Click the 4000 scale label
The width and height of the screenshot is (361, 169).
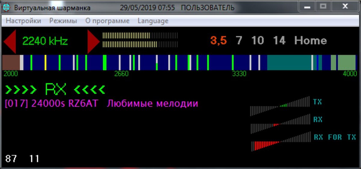[350, 74]
